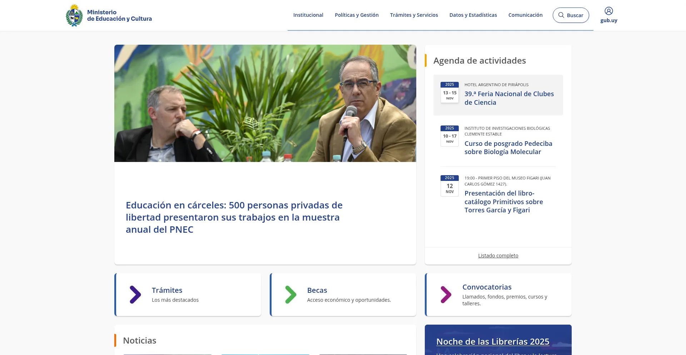Open the Educación en cárceles headline article
The width and height of the screenshot is (686, 355).
[234, 217]
